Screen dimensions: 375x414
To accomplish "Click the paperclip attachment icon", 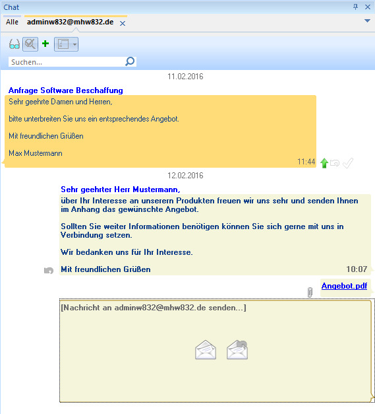I will coord(310,293).
